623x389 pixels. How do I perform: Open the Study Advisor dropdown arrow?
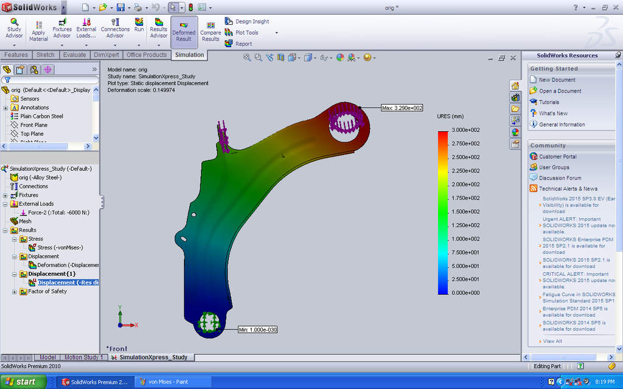pyautogui.click(x=15, y=45)
